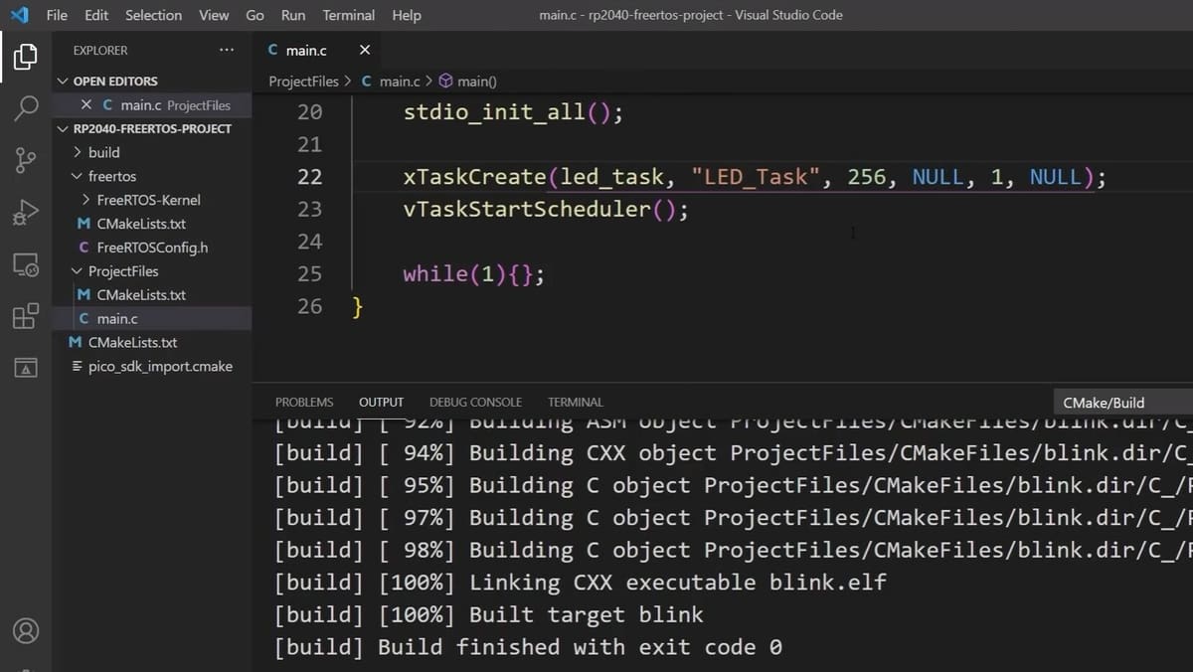Open CMakeLists.txt inside the freertos folder

tap(141, 224)
